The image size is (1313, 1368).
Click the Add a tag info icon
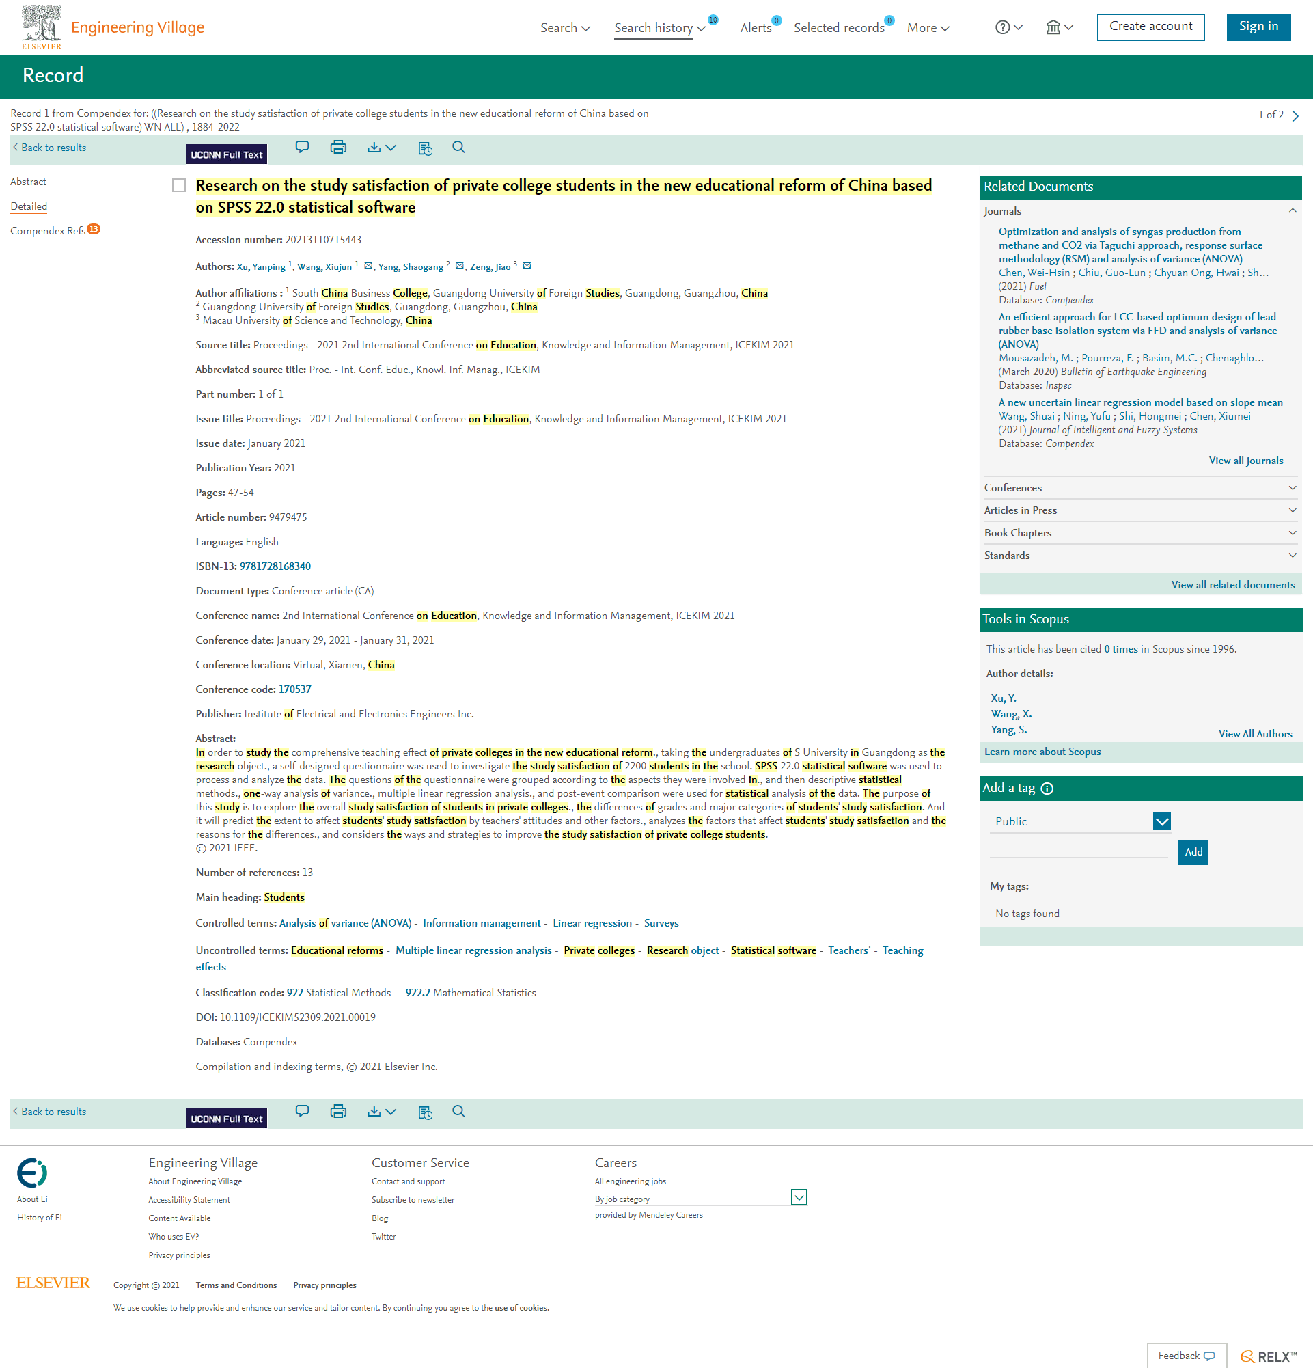[1047, 789]
